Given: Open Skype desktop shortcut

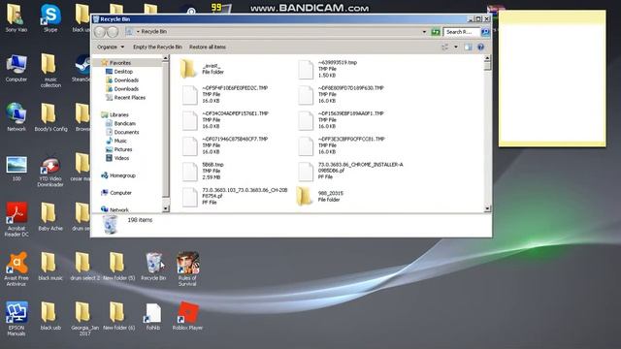Looking at the screenshot, I should point(50,18).
